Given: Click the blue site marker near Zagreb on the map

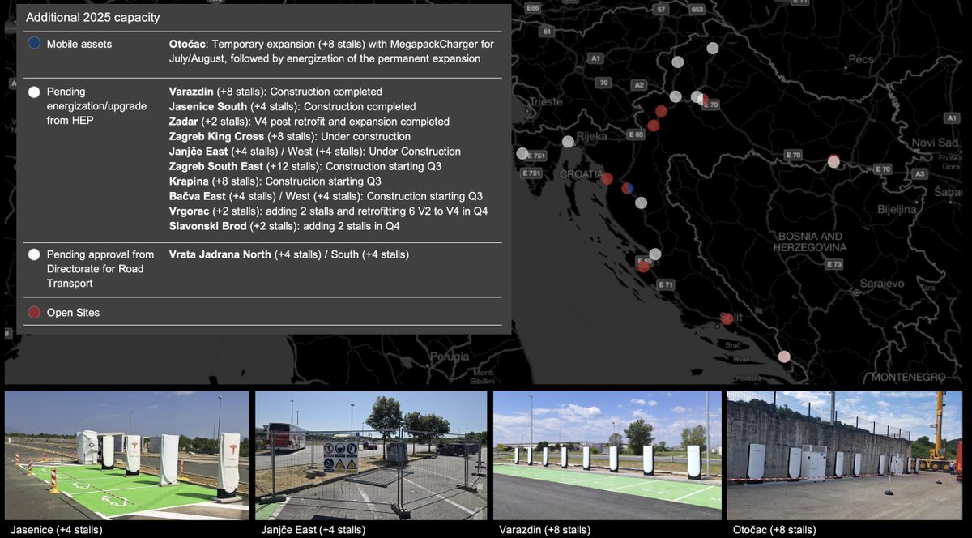Looking at the screenshot, I should [628, 186].
